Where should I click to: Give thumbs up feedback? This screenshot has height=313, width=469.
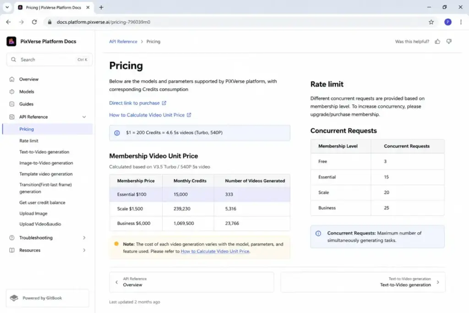(x=437, y=42)
